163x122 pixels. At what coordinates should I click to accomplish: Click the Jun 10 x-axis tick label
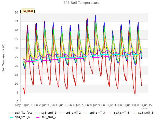coord(105,105)
